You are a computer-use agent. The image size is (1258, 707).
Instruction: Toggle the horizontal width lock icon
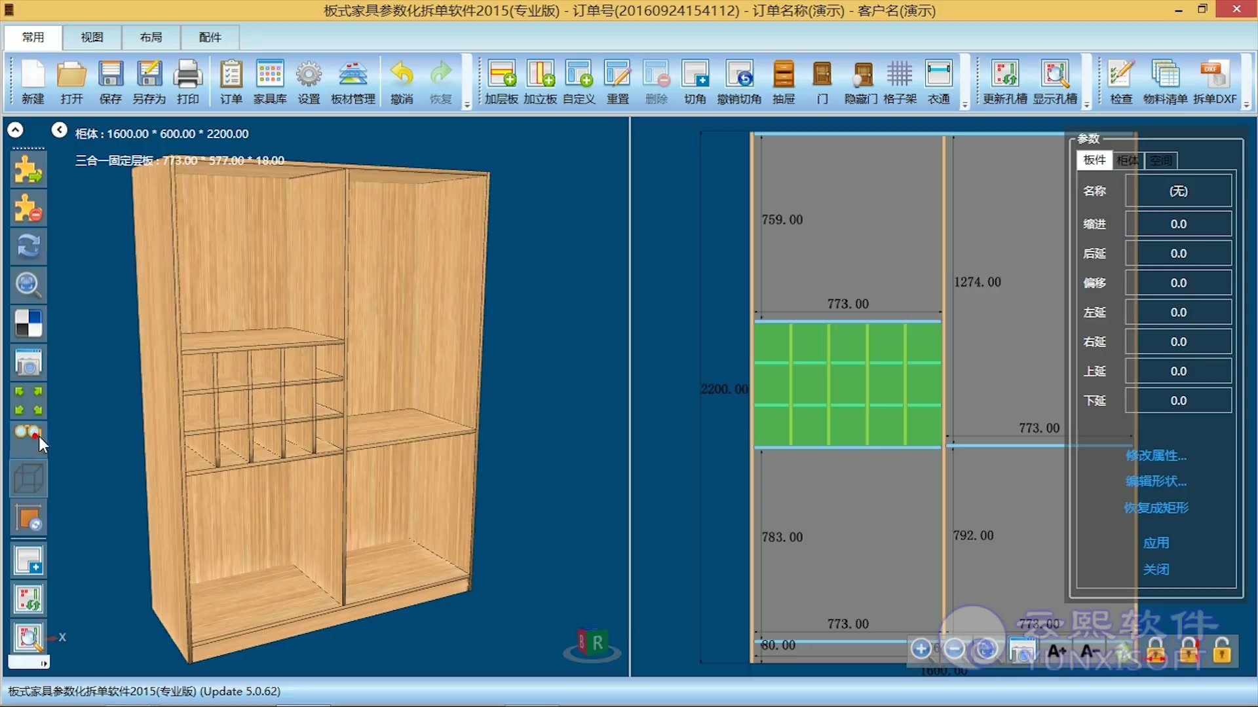point(1156,650)
